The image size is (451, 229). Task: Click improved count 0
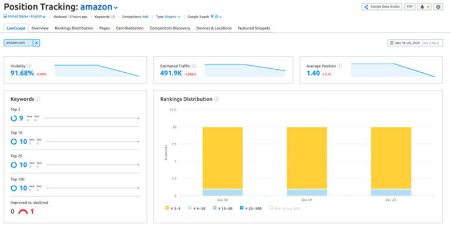click(x=12, y=212)
